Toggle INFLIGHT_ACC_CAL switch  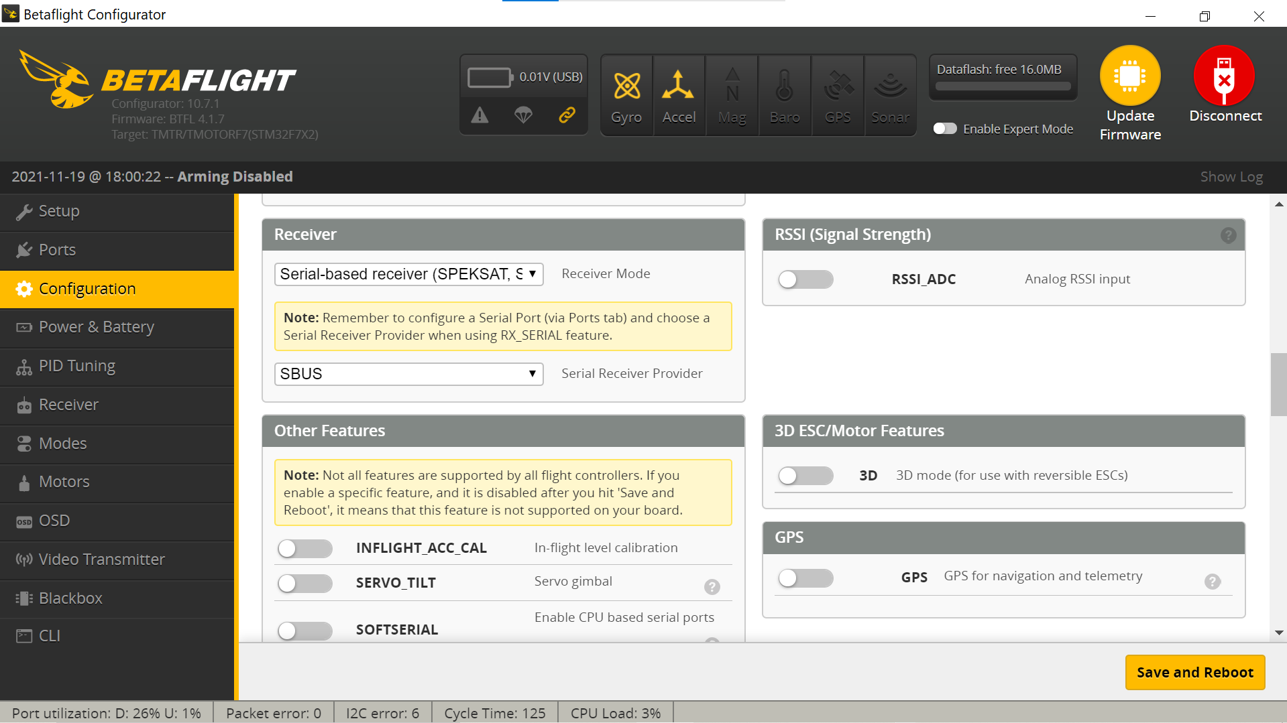pyautogui.click(x=305, y=549)
